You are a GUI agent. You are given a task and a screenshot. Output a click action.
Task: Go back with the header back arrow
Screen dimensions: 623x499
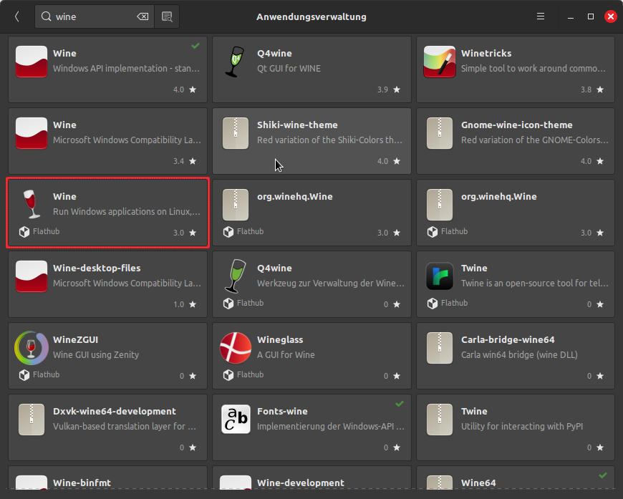17,16
